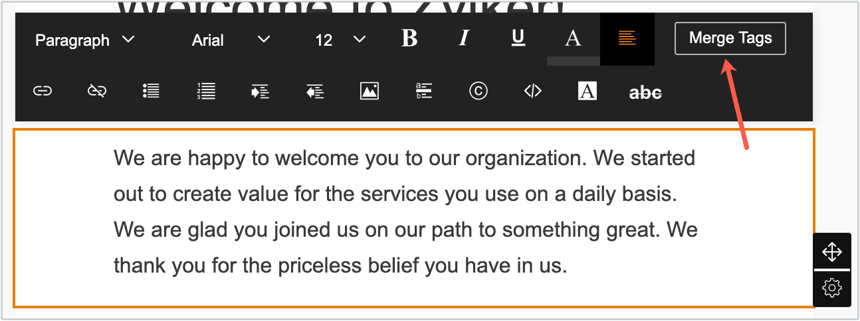Apply strikethrough to the text
Screen dimensions: 860x321
coord(645,93)
